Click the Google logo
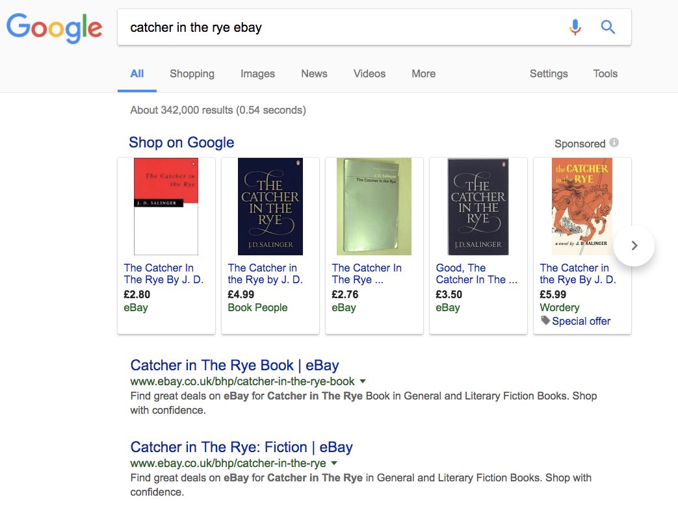This screenshot has width=678, height=508. pos(55,27)
